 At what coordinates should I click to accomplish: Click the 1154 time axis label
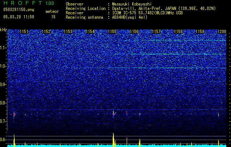tap(90, 32)
